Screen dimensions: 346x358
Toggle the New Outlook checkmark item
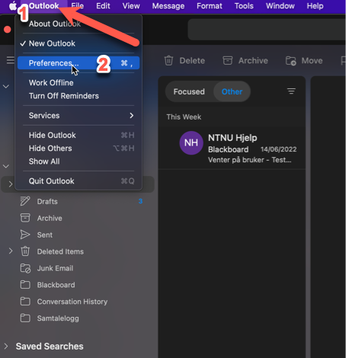(78, 43)
